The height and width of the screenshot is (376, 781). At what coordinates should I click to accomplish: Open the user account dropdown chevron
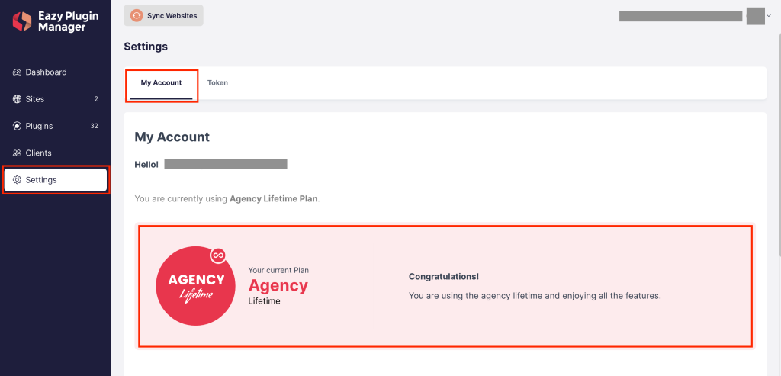(x=769, y=15)
